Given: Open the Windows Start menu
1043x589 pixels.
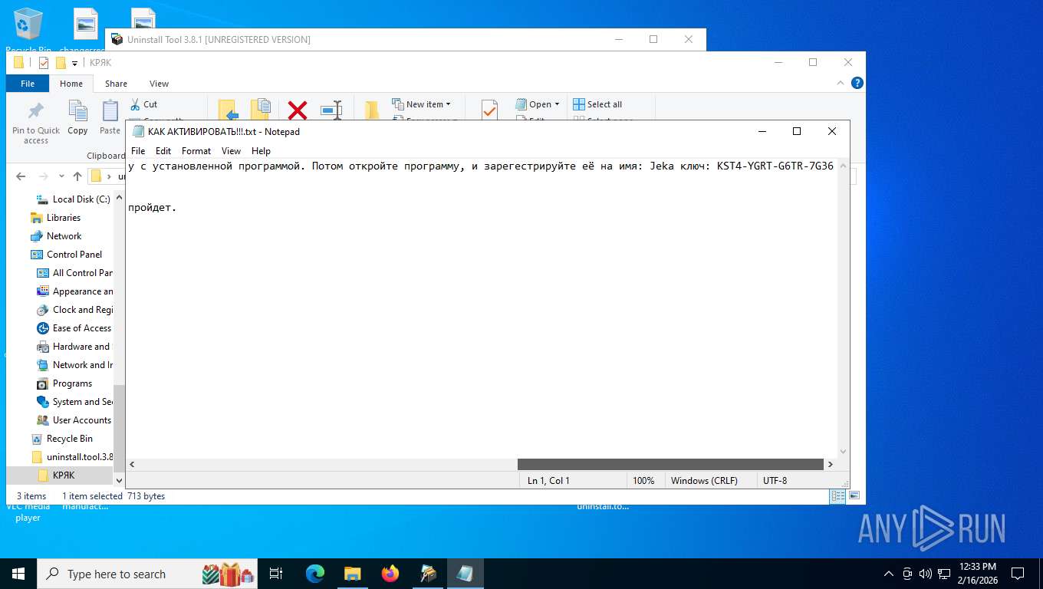Looking at the screenshot, I should pos(18,574).
